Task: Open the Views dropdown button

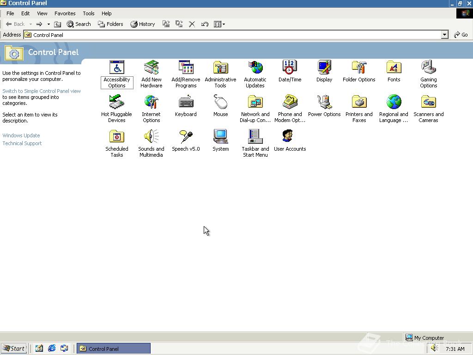Action: pos(219,24)
